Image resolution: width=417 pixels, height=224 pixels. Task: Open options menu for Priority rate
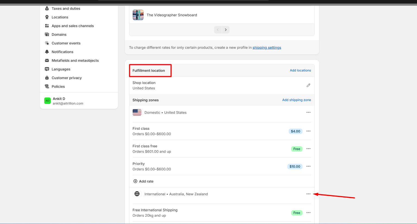click(x=308, y=166)
